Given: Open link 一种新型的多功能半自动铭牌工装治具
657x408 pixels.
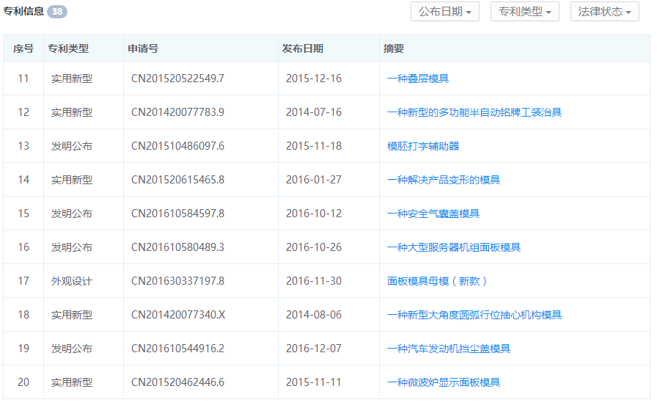Looking at the screenshot, I should pyautogui.click(x=474, y=112).
